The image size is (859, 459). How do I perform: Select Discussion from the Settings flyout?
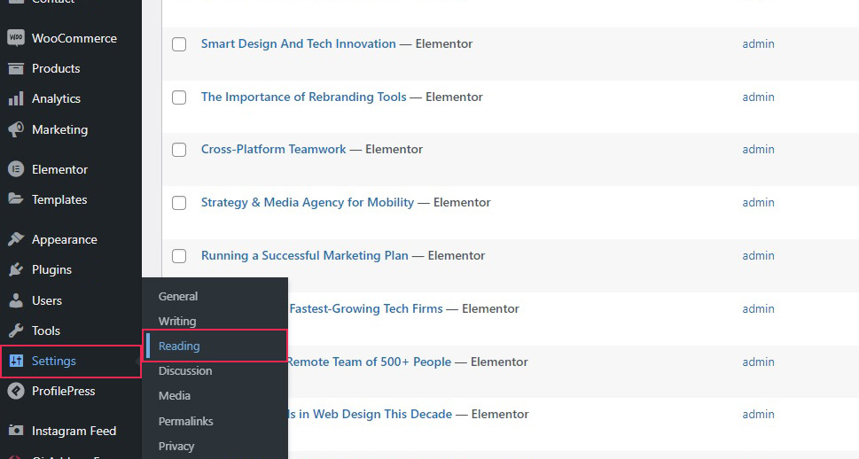185,370
